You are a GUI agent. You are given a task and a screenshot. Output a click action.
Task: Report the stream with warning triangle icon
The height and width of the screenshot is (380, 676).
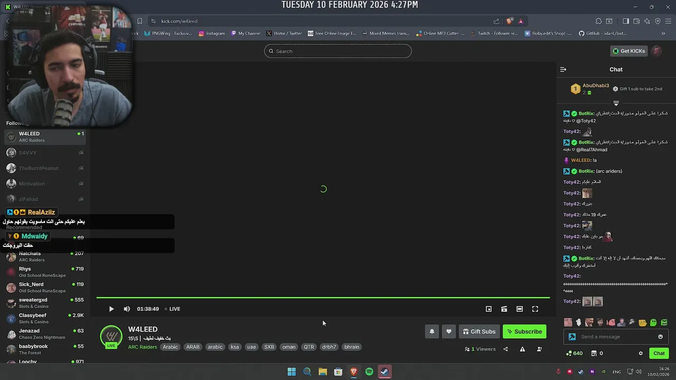coord(522,349)
